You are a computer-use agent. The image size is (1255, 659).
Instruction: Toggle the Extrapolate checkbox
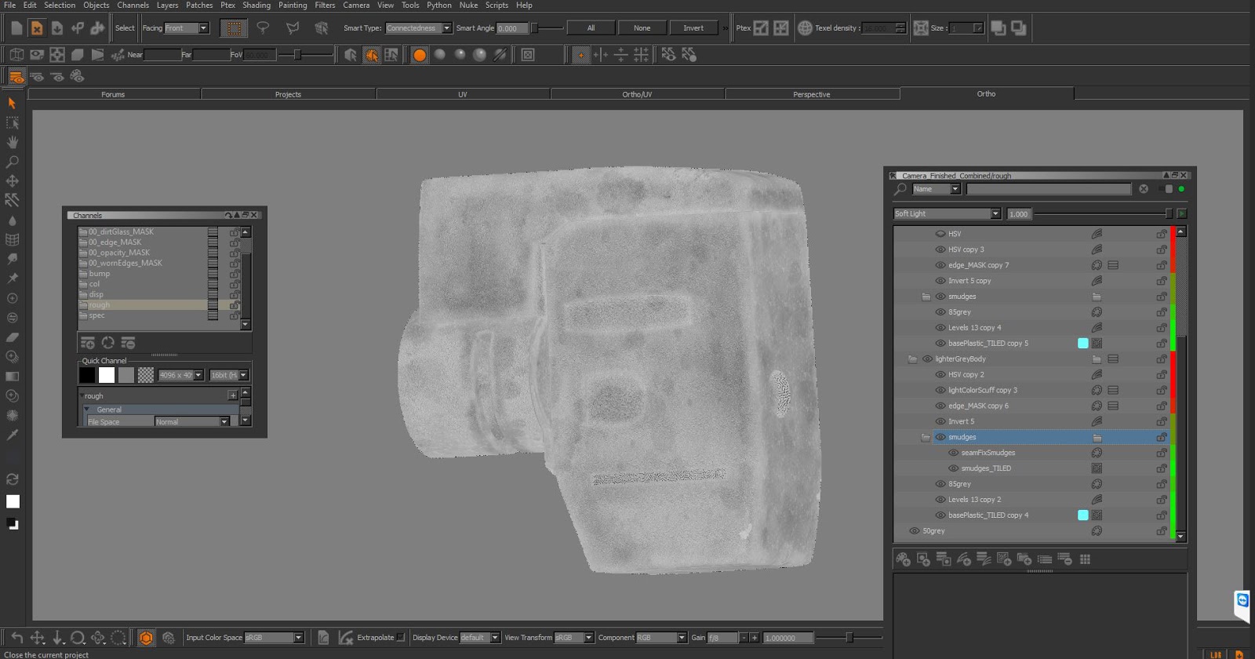coord(400,637)
